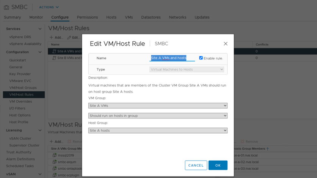The width and height of the screenshot is (317, 178).
Task: Open the 'Should run on hosts in group' dropdown
Action: (x=158, y=116)
